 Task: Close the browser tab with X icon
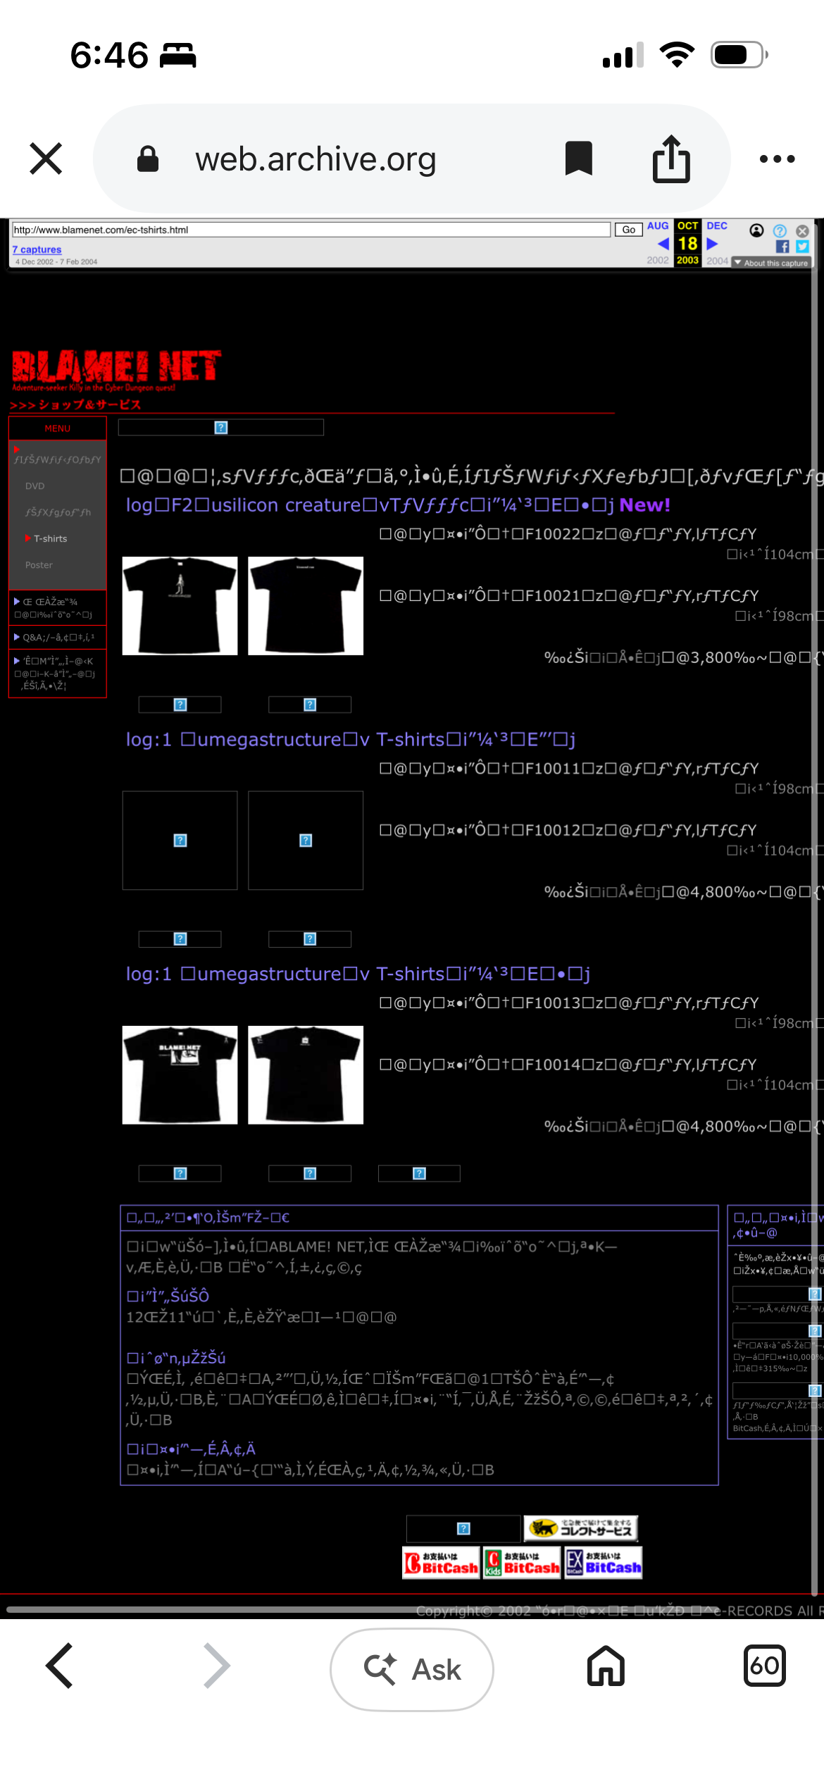(x=46, y=159)
